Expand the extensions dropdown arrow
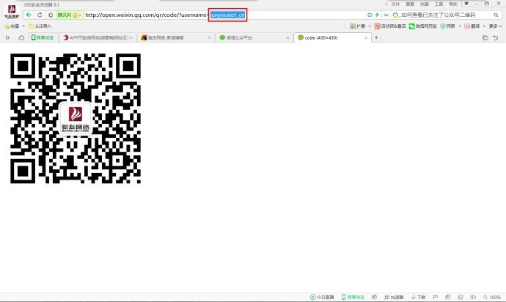This screenshot has height=302, width=506. [x=370, y=26]
